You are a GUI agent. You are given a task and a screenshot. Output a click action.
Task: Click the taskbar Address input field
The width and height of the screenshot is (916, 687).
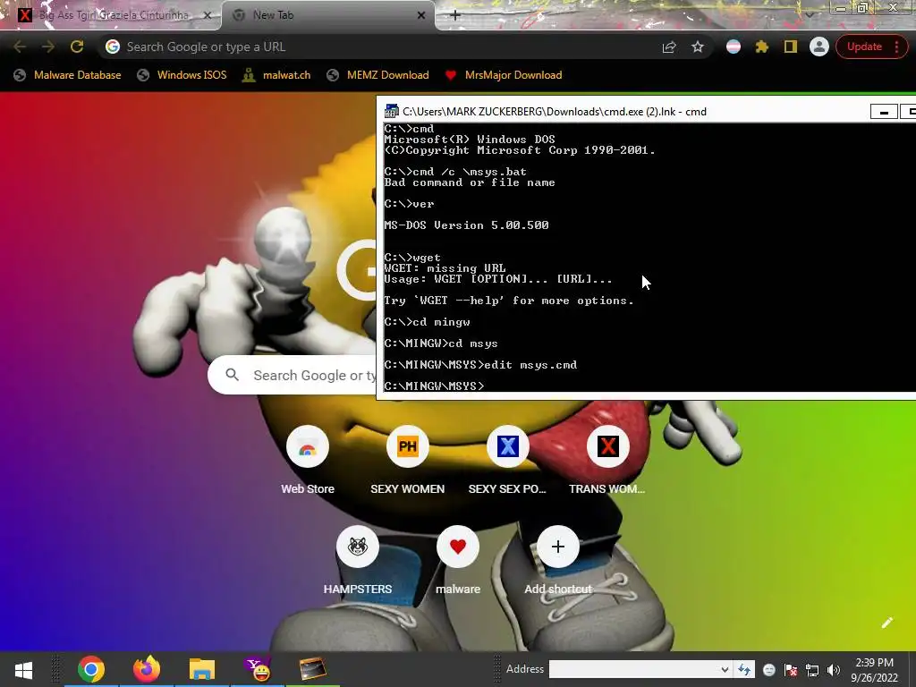(633, 669)
